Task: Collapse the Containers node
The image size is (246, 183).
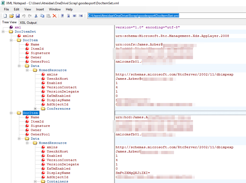Action: click(35, 181)
